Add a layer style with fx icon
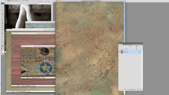The image size is (169, 95). [128, 90]
